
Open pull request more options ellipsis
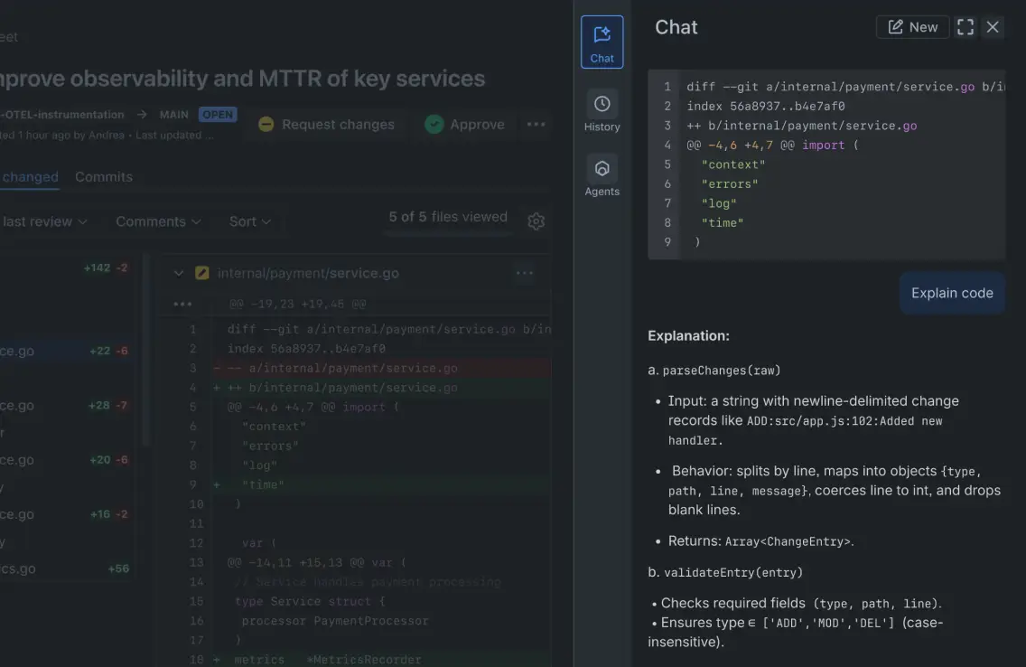coord(536,125)
